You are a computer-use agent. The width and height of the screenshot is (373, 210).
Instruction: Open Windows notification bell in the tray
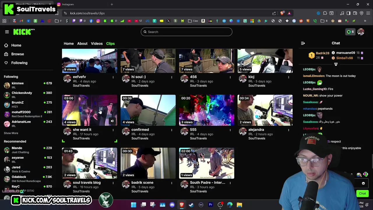pos(367,205)
